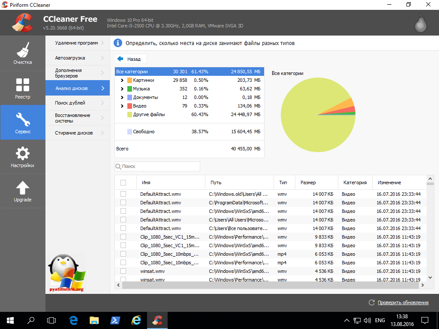This screenshot has height=329, width=439.
Task: Check DefaultAttract.wmv in C:\ProgramData row
Action: 123,203
